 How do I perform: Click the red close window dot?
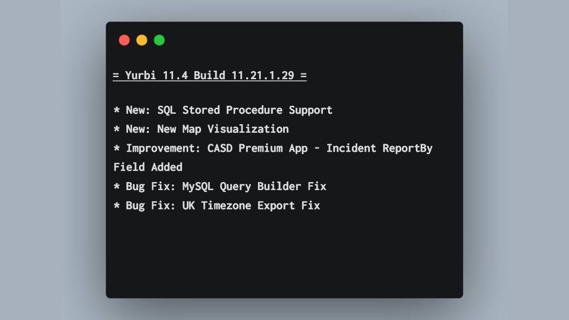click(x=124, y=40)
